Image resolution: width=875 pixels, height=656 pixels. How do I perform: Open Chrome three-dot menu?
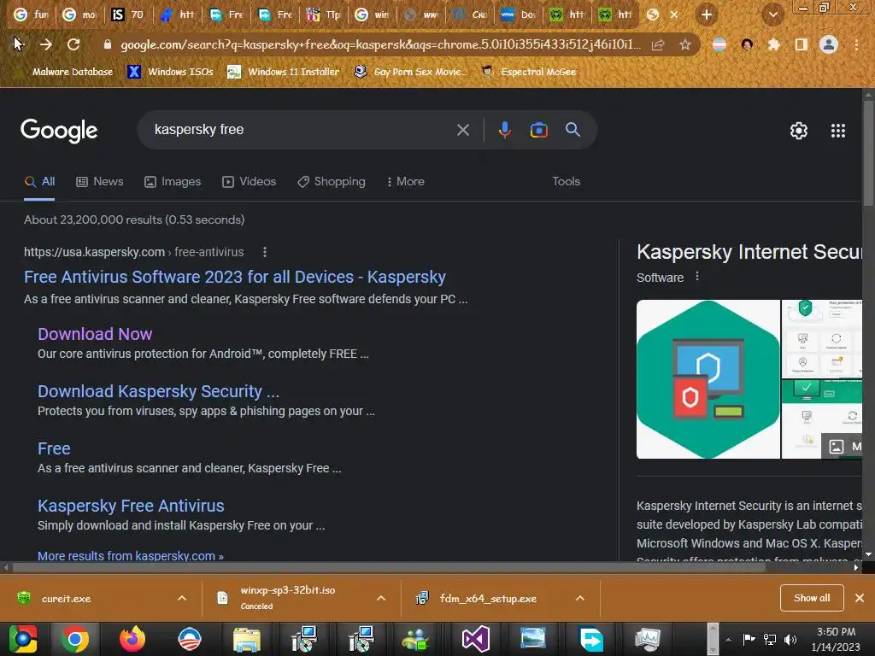click(x=856, y=44)
